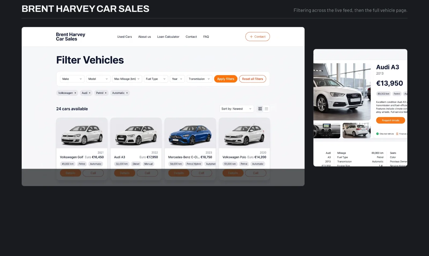Viewport: 429px width, 256px height.
Task: Remove the Volkswagen filter chip
Action: (75, 93)
